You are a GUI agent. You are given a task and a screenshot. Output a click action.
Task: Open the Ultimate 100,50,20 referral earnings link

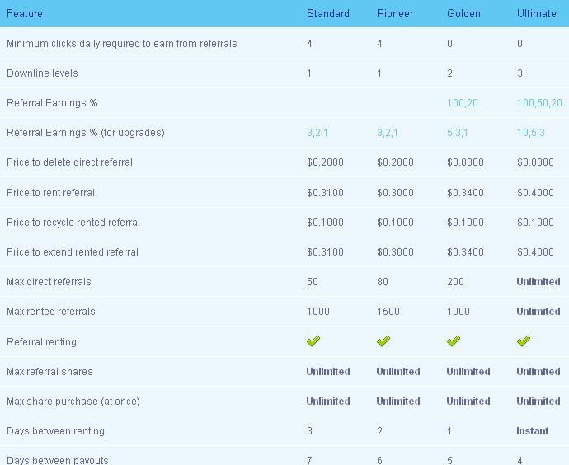point(539,103)
